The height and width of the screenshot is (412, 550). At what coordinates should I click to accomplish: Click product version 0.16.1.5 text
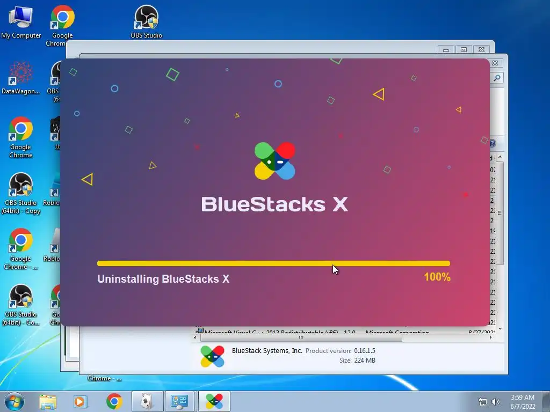point(365,350)
